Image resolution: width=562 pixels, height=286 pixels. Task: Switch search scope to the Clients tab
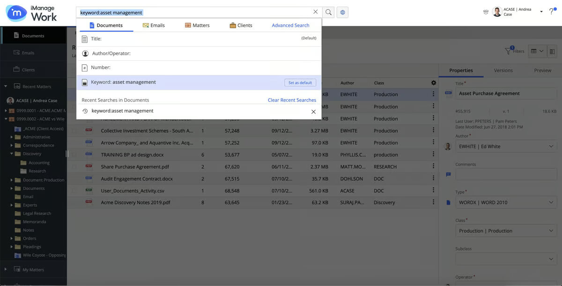coord(241,25)
